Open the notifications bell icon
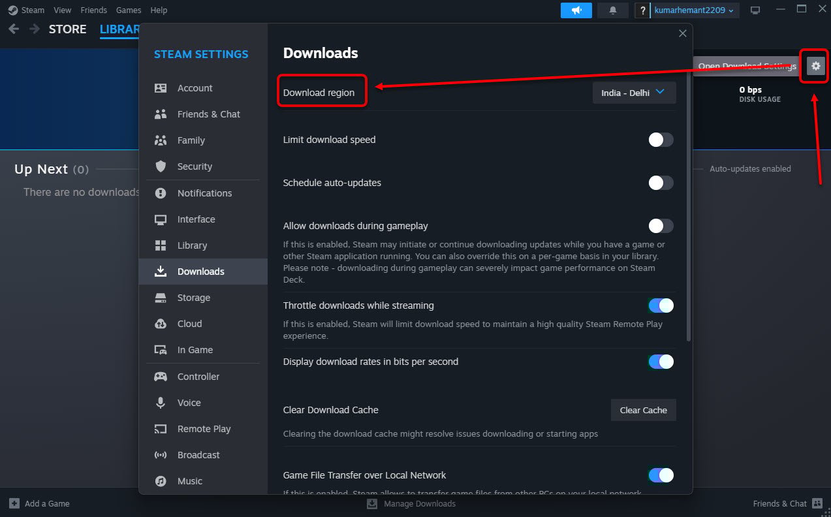The width and height of the screenshot is (831, 517). pos(612,10)
